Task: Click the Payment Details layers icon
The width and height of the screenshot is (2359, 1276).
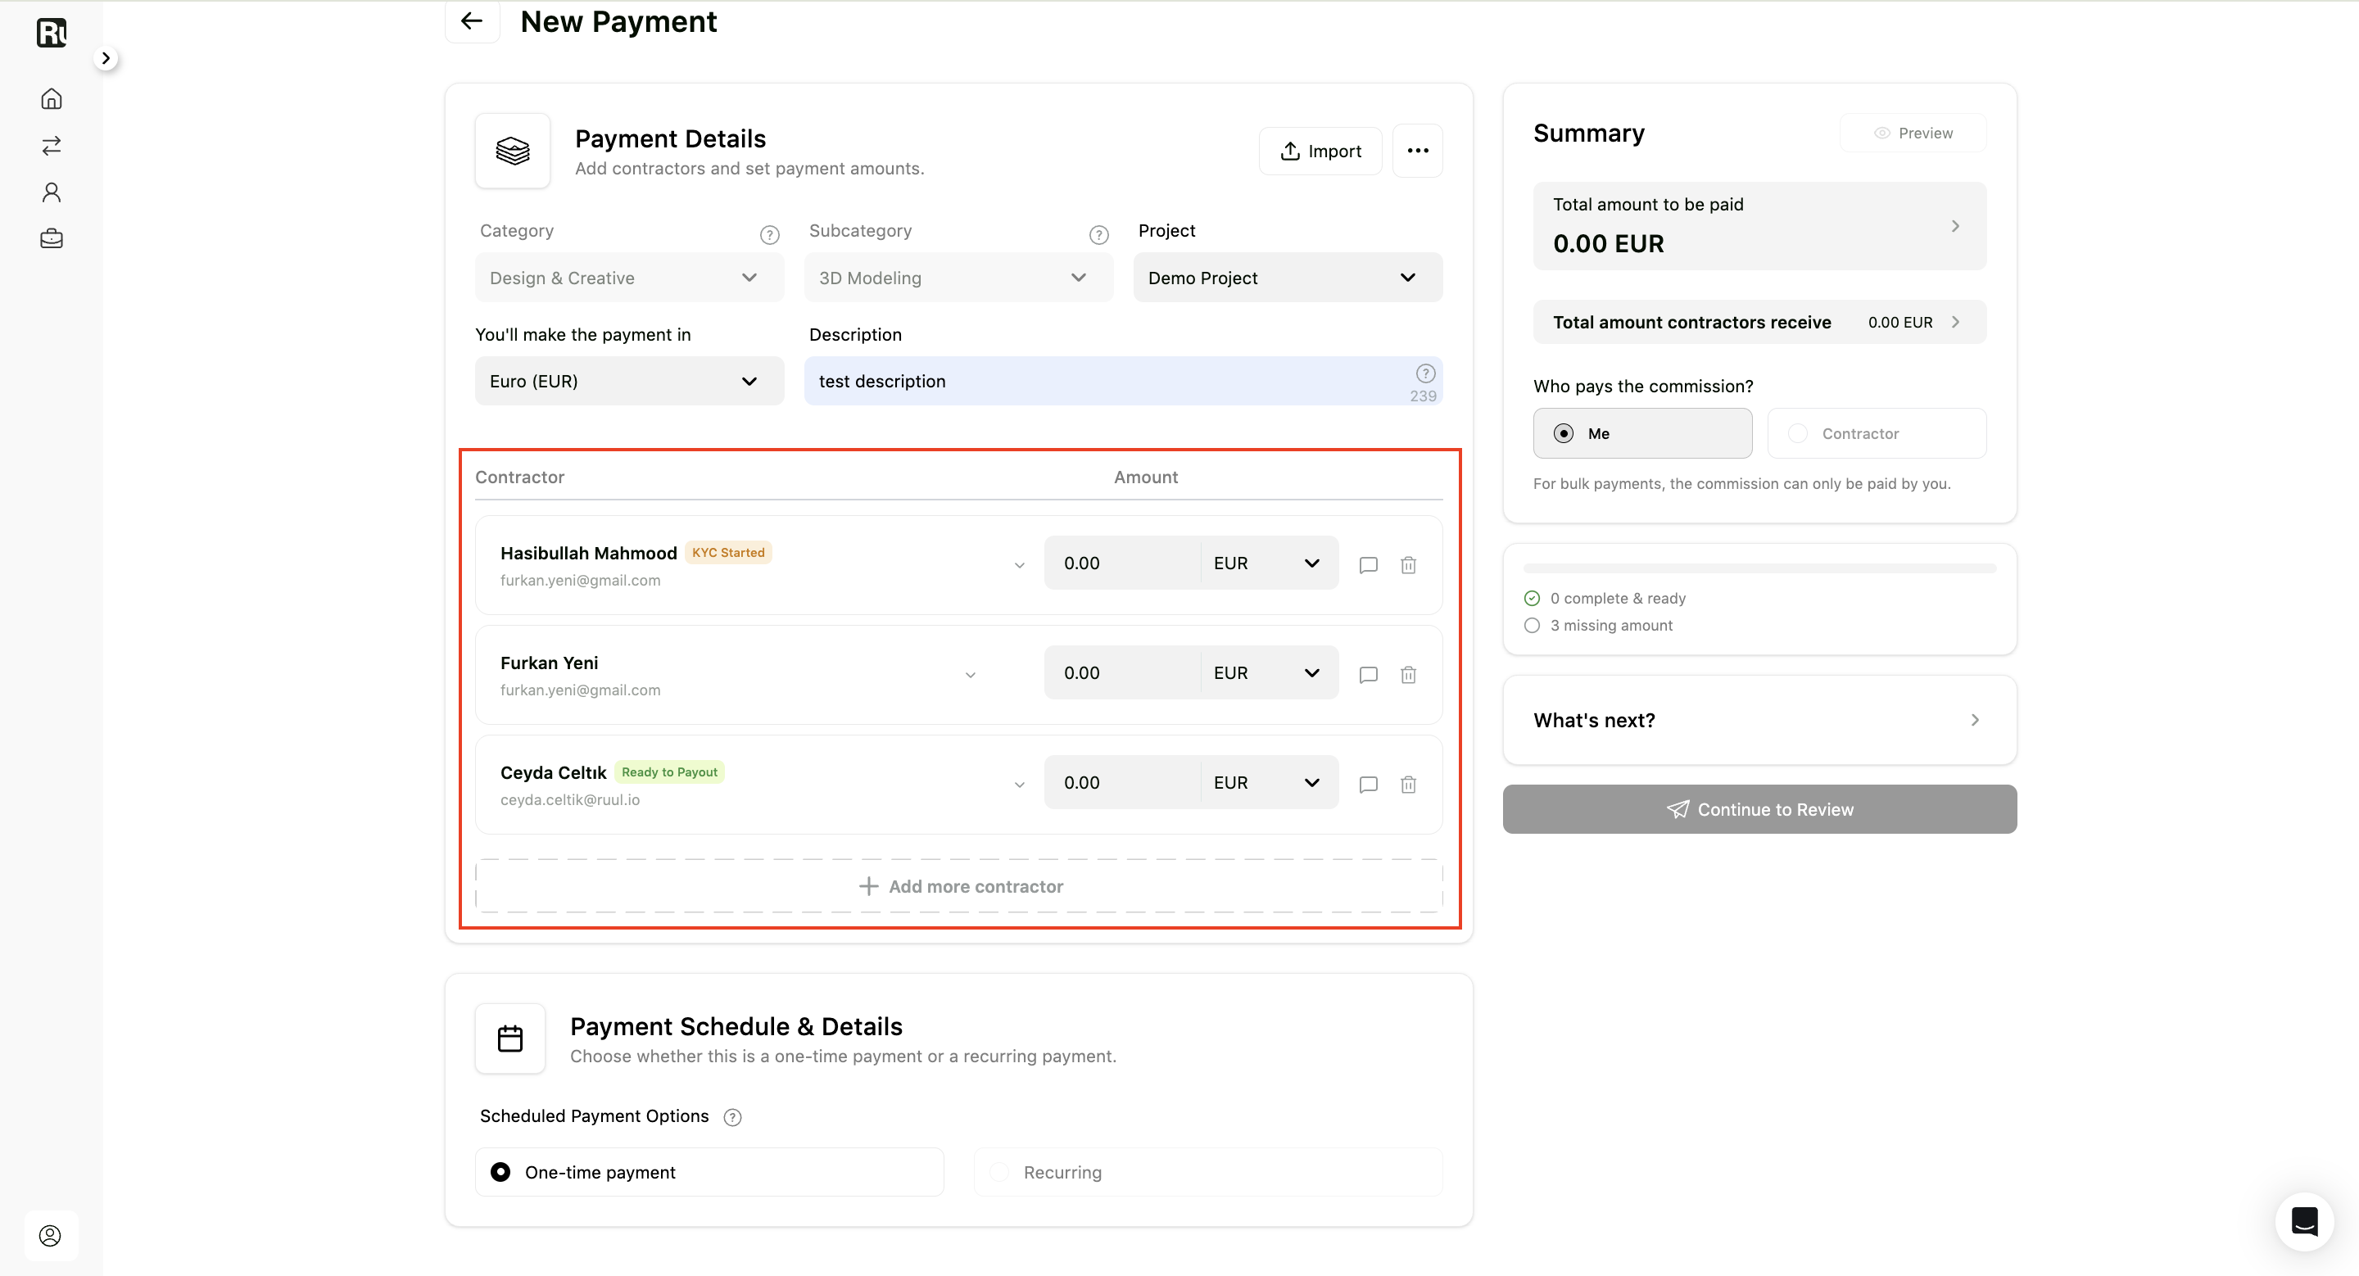Action: tap(513, 151)
